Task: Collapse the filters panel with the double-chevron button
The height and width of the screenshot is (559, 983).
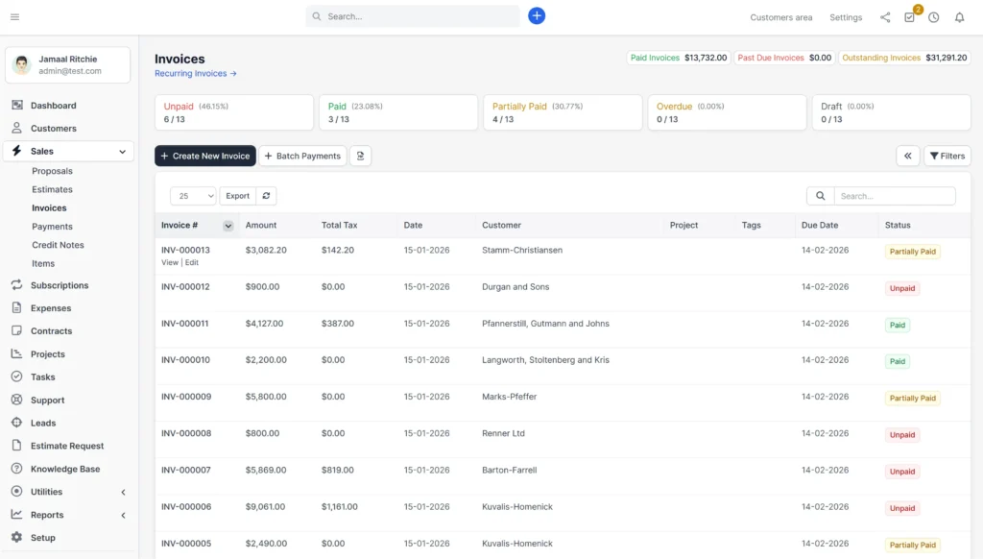Action: [x=908, y=155]
